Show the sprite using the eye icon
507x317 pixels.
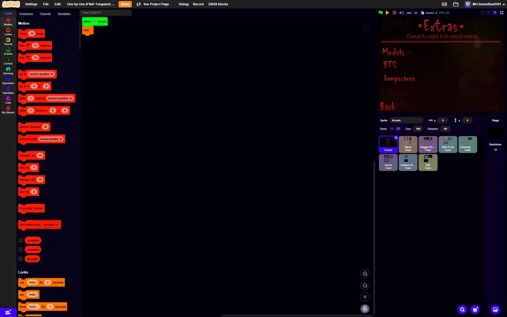point(392,128)
